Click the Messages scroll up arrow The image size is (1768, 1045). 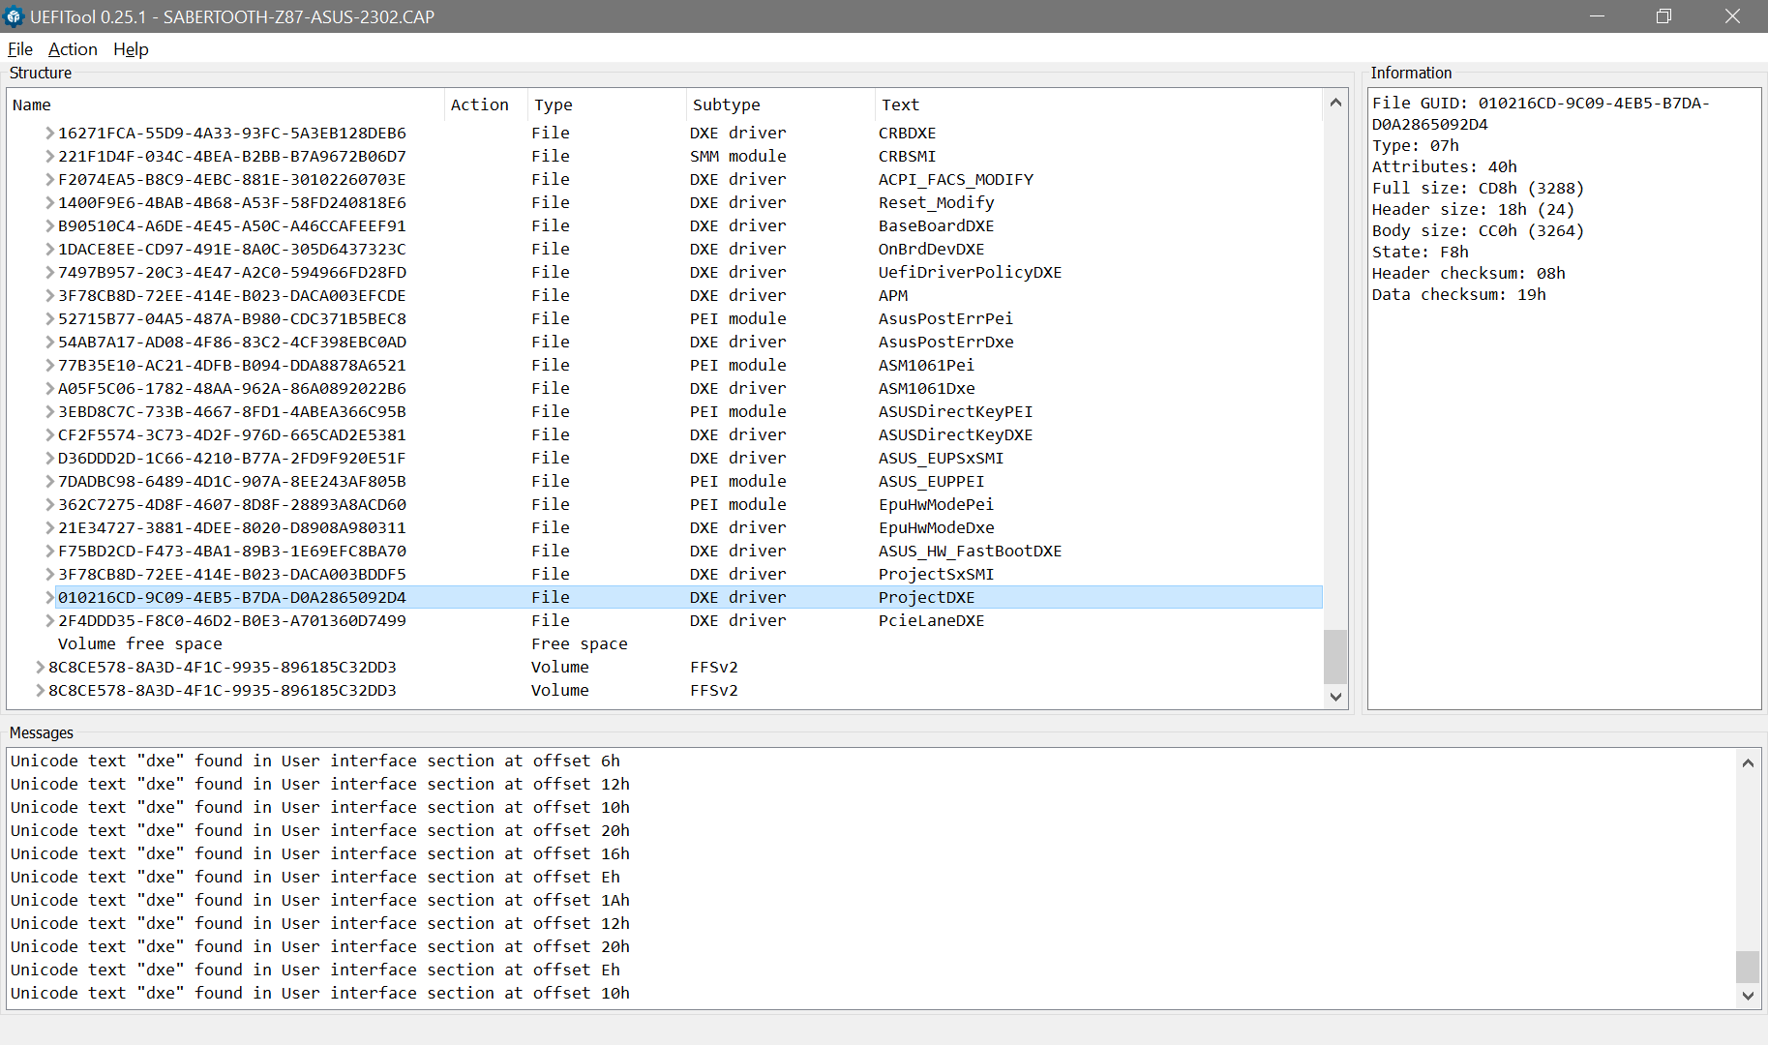click(1748, 762)
